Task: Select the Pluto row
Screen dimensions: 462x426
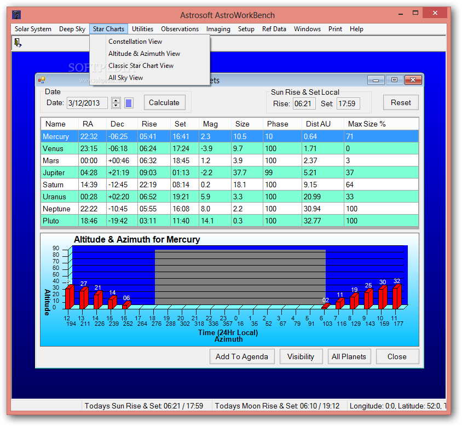Action: click(229, 221)
